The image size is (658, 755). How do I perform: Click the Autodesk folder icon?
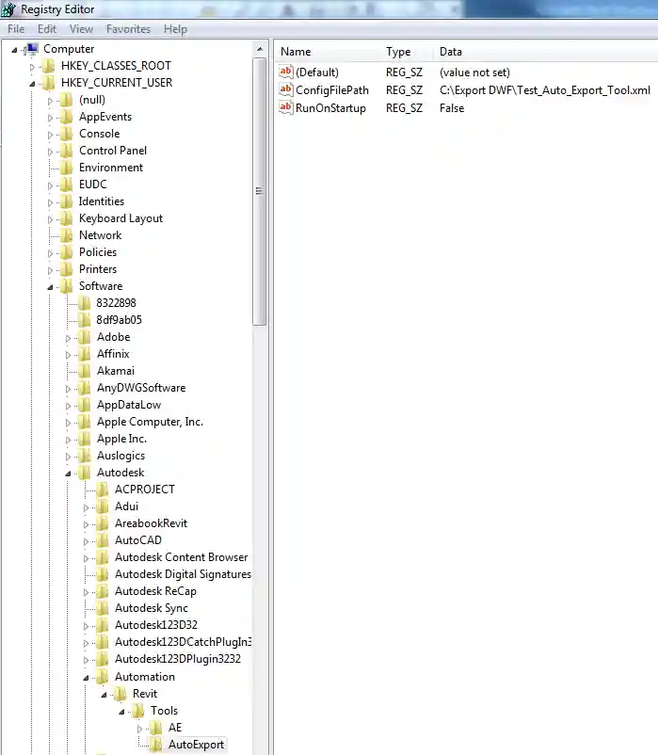tap(85, 473)
